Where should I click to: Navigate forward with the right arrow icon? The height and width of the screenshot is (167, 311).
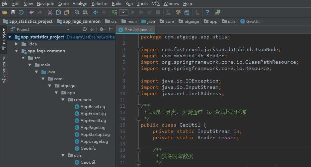[104, 12]
